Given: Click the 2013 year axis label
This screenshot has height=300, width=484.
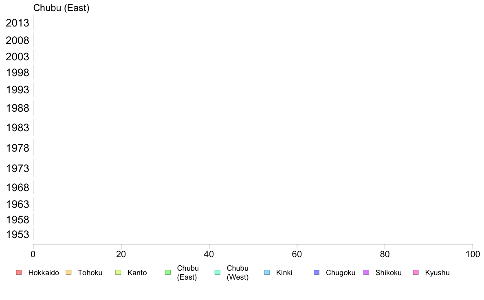Looking at the screenshot, I should pos(17,23).
